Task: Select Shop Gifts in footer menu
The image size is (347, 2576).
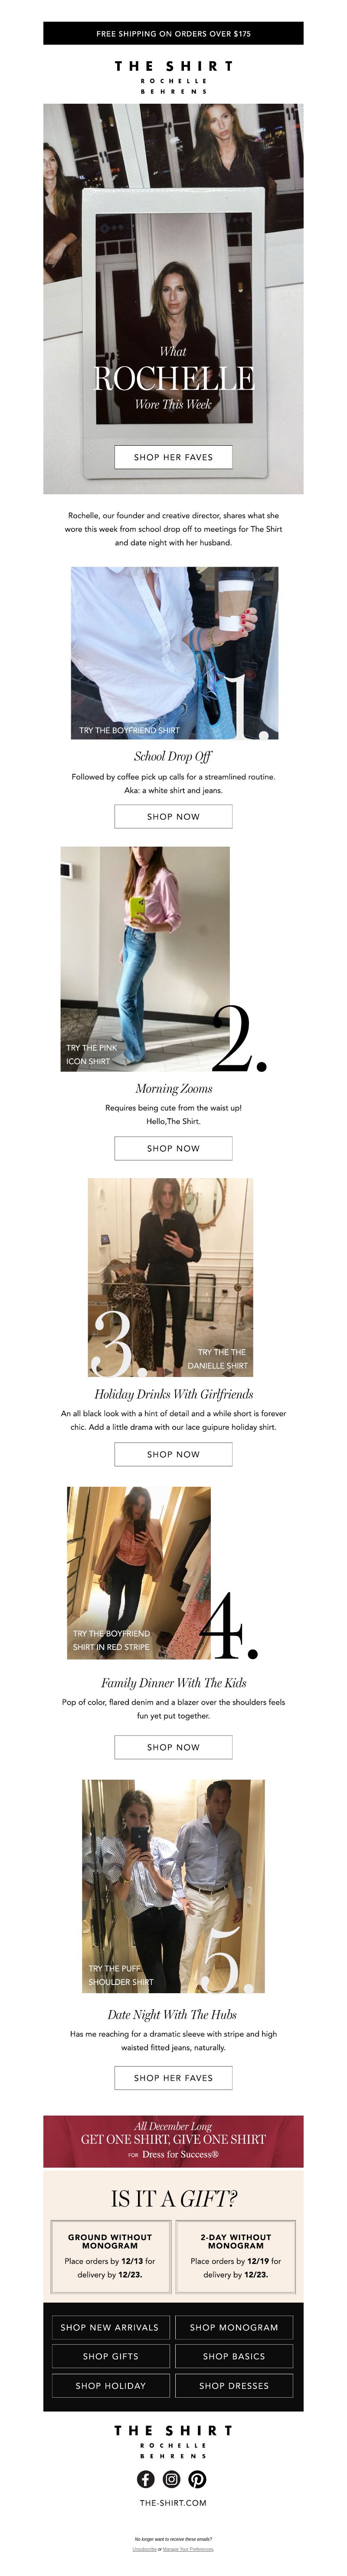Action: click(x=110, y=2356)
